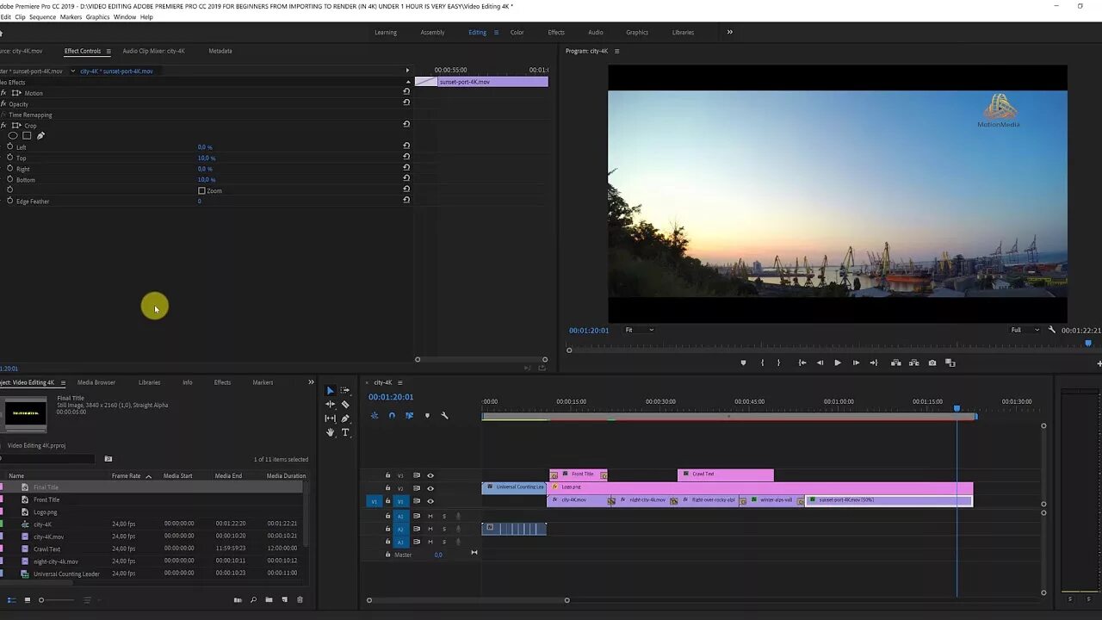Toggle lock on track V3
This screenshot has height=620, width=1102.
click(x=387, y=475)
